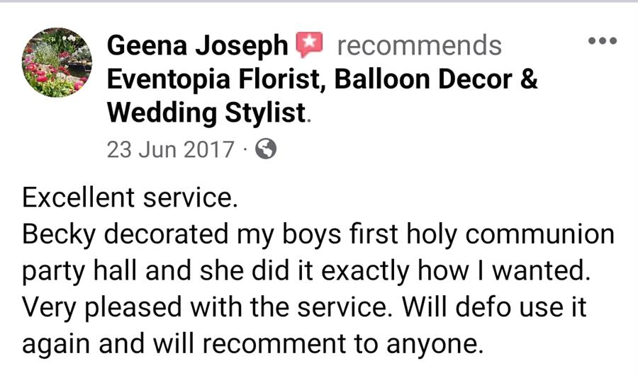Viewport: 638px width, 373px height.
Task: Click the Very pleased with the service line
Action: 304,307
